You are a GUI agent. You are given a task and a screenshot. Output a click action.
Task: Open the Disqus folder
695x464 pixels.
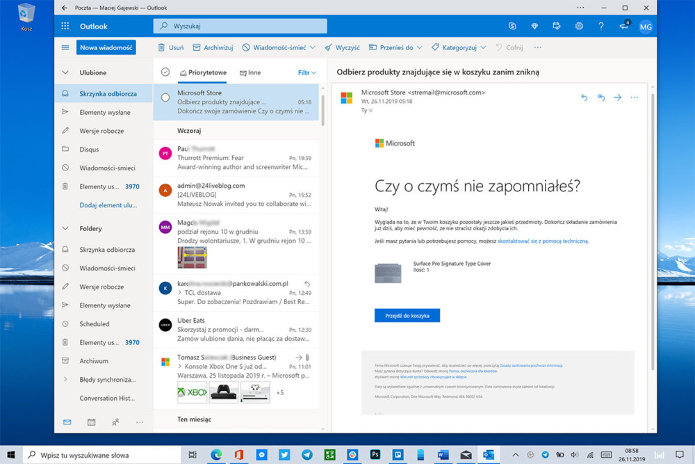(x=104, y=150)
